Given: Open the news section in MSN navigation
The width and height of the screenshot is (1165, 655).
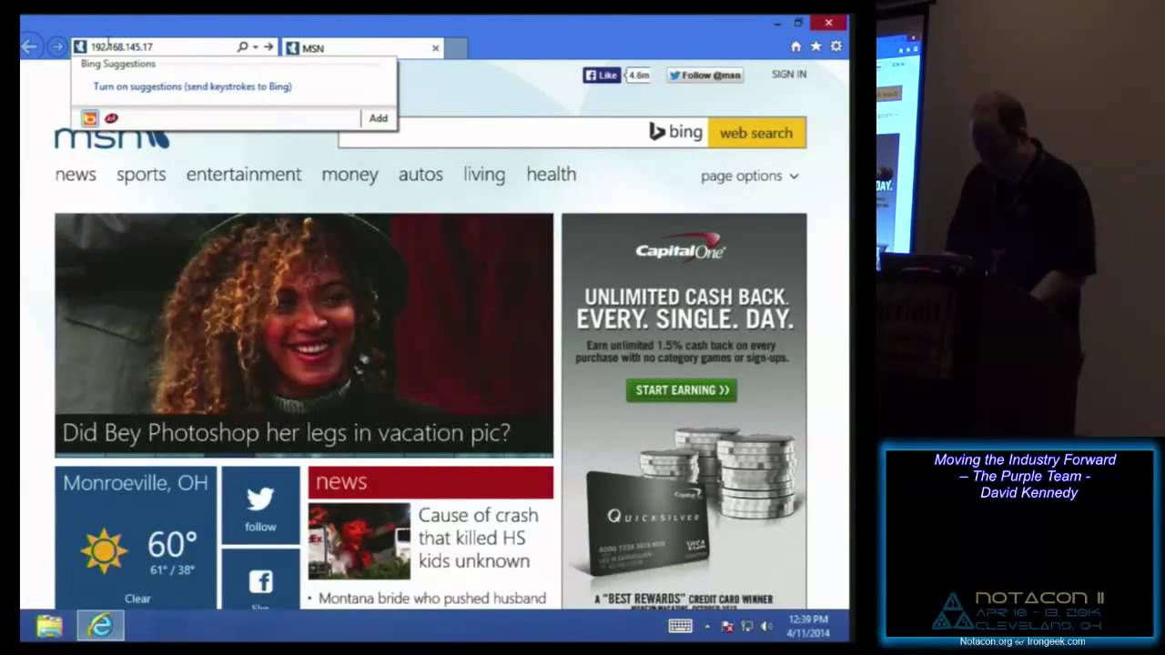Looking at the screenshot, I should pyautogui.click(x=76, y=175).
